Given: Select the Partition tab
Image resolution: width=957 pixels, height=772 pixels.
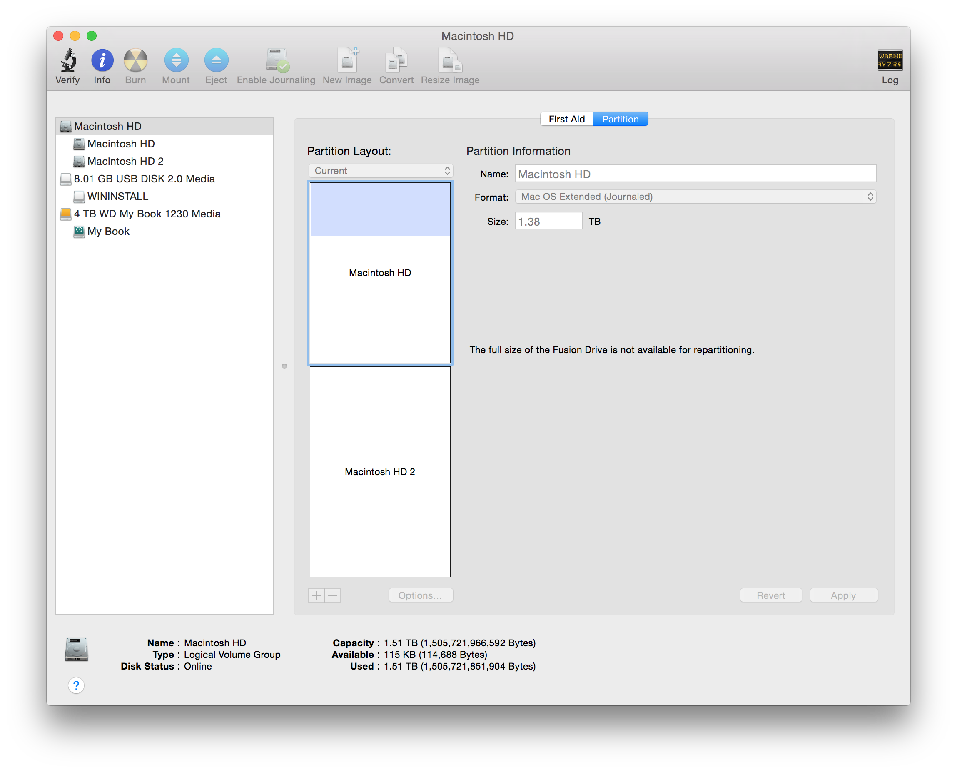Looking at the screenshot, I should click(x=621, y=119).
